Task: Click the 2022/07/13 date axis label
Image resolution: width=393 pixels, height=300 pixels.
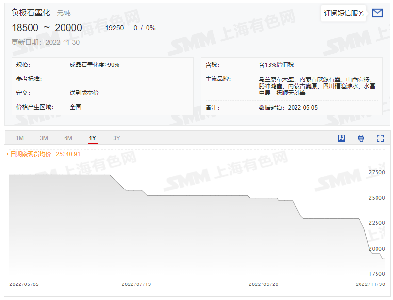Action: tap(136, 284)
